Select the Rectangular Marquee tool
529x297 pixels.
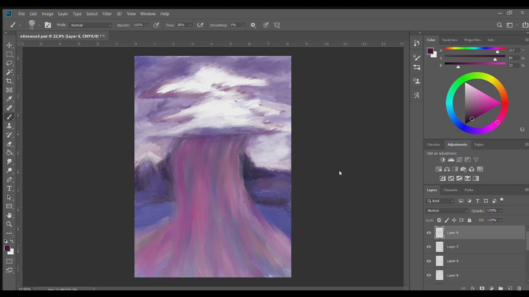(9, 54)
